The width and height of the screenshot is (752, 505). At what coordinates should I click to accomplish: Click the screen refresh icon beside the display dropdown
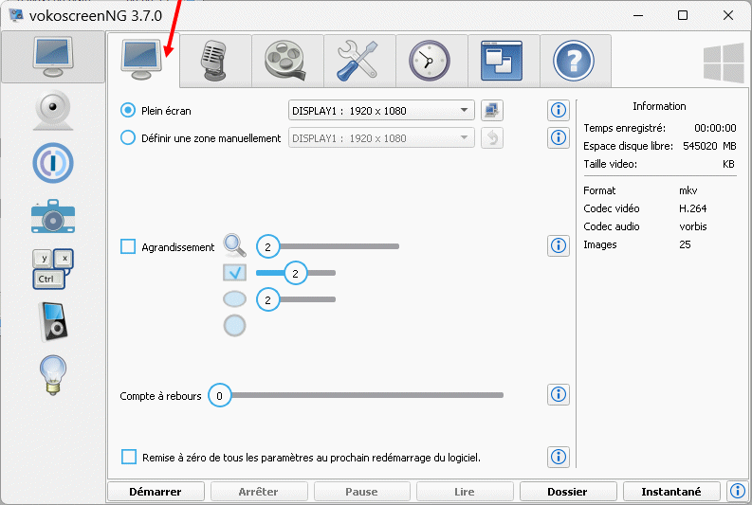(x=492, y=111)
